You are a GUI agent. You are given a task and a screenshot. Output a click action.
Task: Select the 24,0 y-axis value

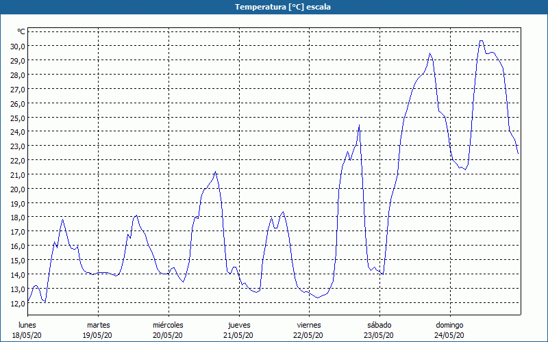tap(17, 132)
